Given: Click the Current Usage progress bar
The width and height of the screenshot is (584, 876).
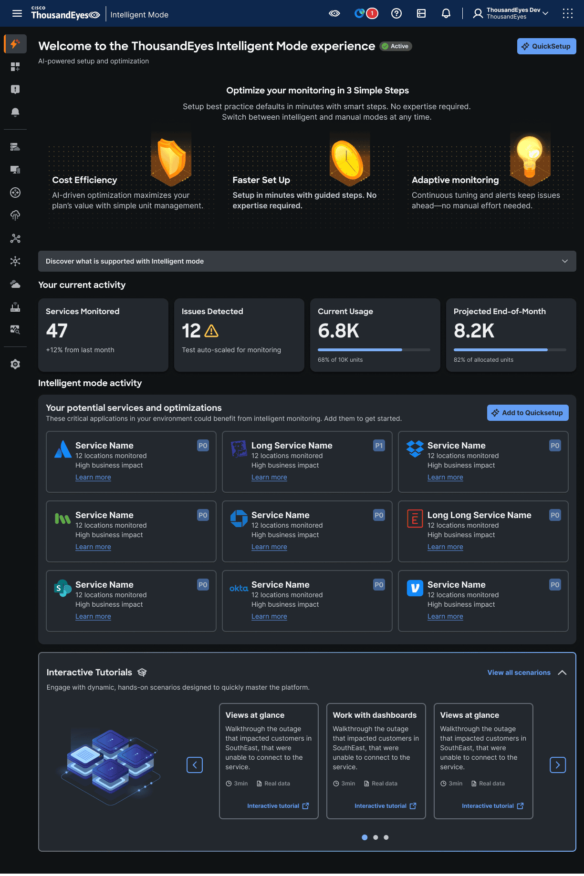Looking at the screenshot, I should point(374,350).
